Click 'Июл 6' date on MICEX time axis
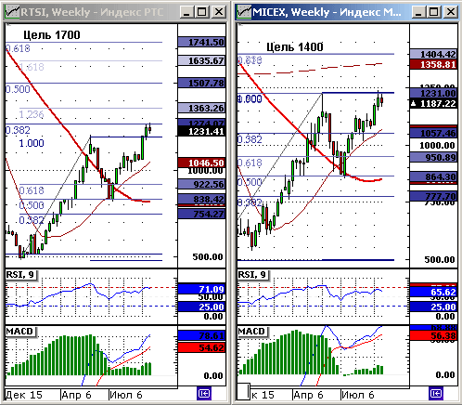Screen dimensions: 462x405 coord(358,395)
